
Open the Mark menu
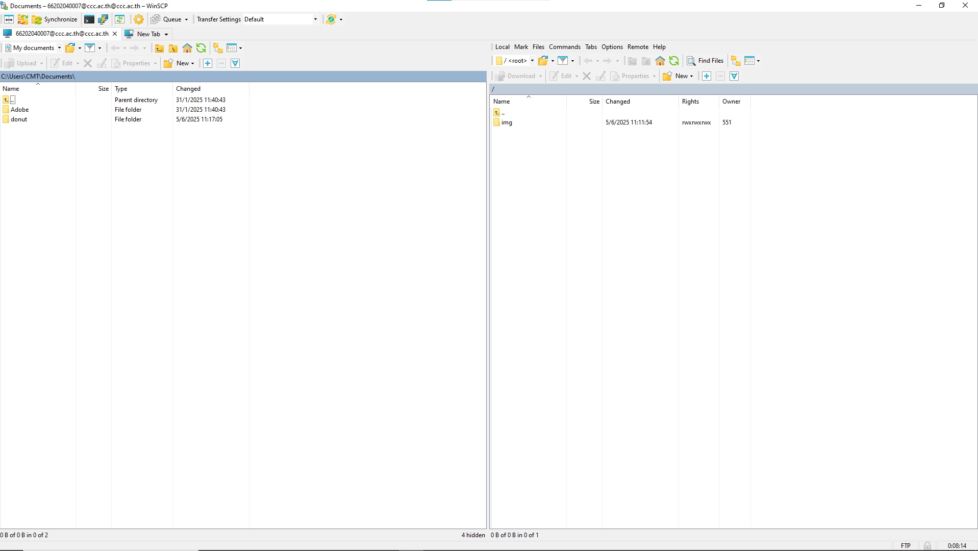(521, 47)
